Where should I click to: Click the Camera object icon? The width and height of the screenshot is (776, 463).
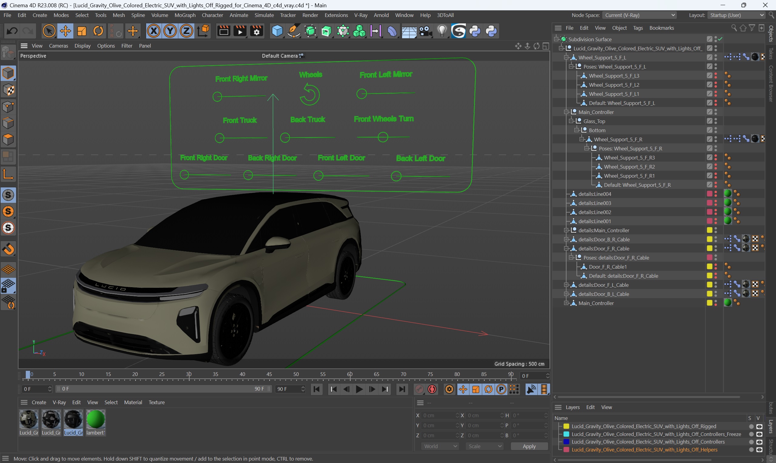[x=425, y=31]
